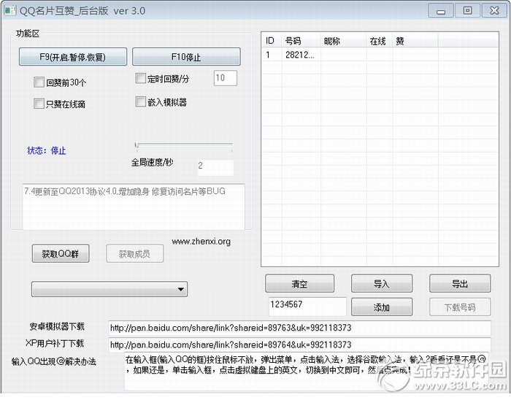Viewport: 511px width, 400px height.
Task: Click the timed interval field showing 10
Action: 225,78
